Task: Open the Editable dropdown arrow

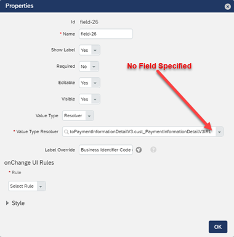Action: [x=95, y=83]
